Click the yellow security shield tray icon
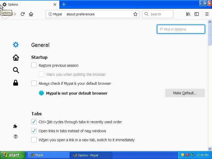This screenshot has width=212, height=159. (183, 155)
